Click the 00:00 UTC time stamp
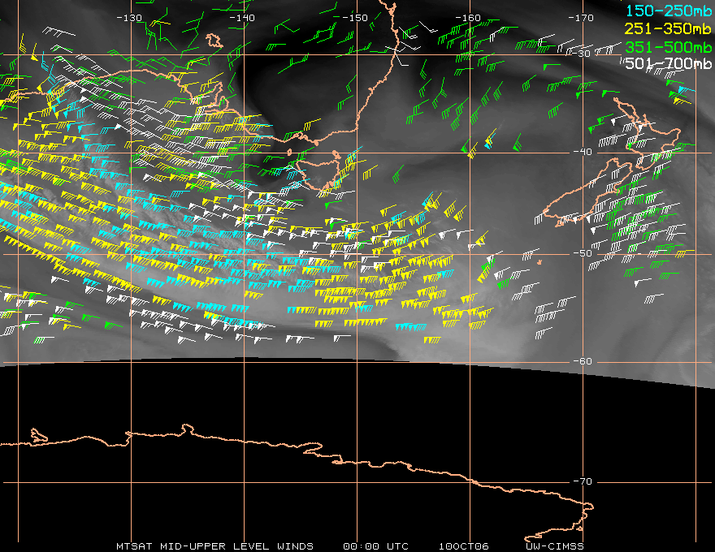The width and height of the screenshot is (715, 552). pos(375,546)
